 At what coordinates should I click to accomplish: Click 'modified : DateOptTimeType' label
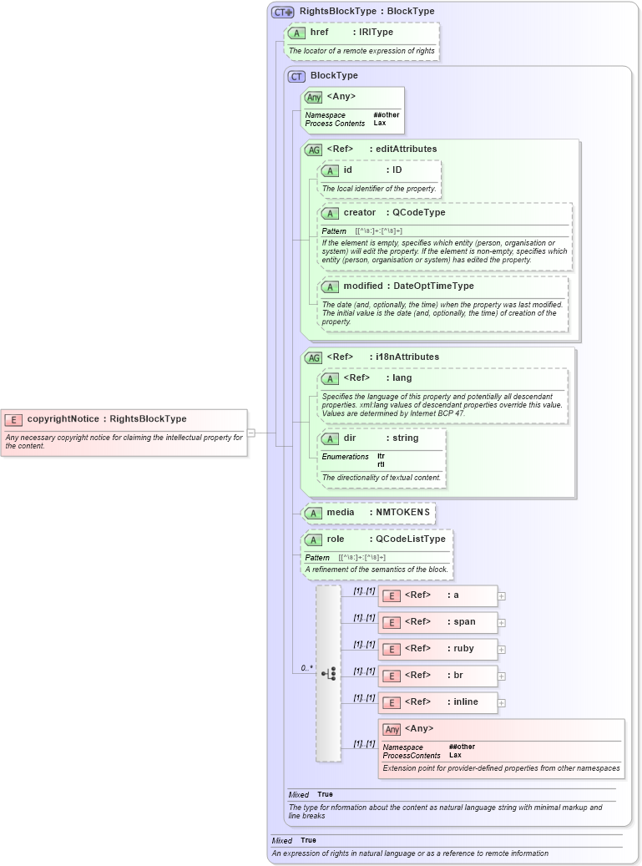408,286
